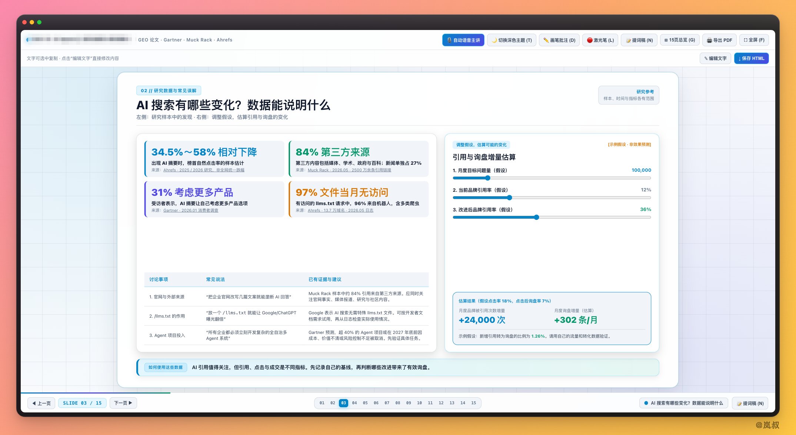Open the Ahrefs 13.7 万域名 source link
The width and height of the screenshot is (796, 435).
click(x=340, y=210)
